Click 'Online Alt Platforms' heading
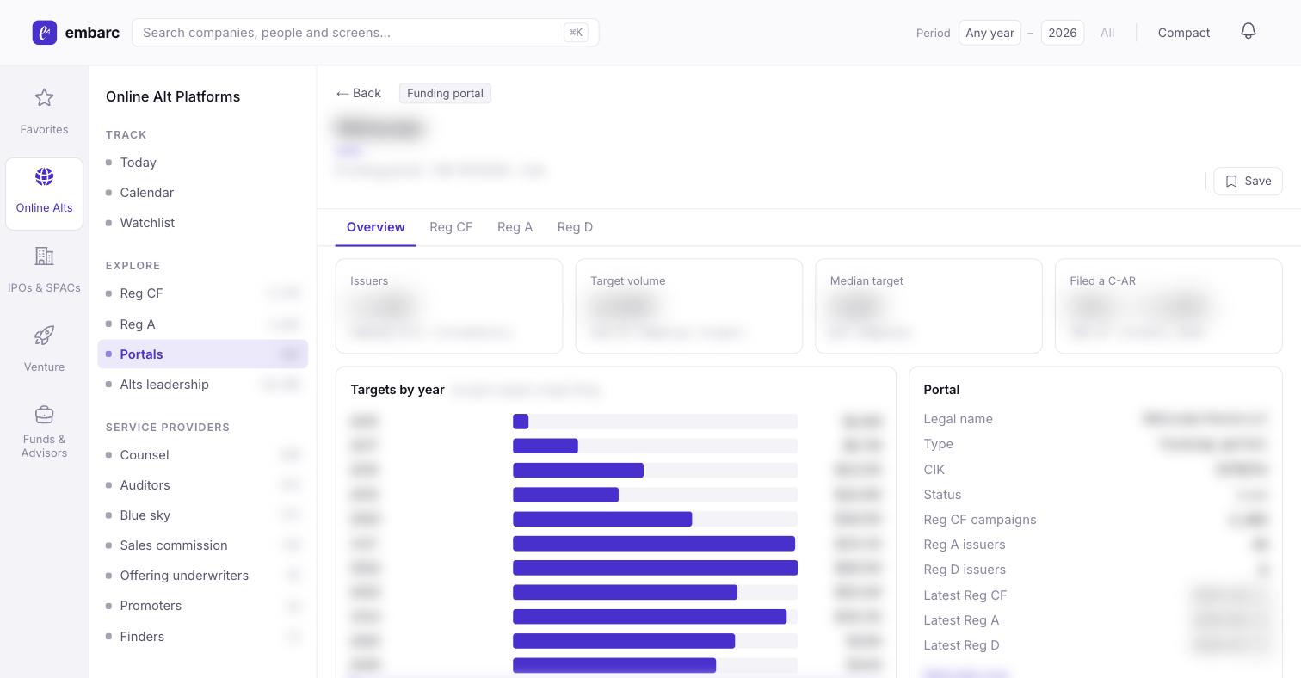 (173, 96)
